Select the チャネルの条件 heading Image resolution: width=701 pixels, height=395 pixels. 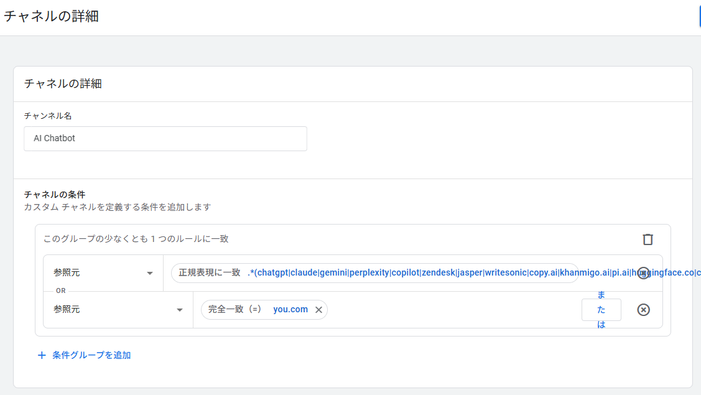pos(55,195)
